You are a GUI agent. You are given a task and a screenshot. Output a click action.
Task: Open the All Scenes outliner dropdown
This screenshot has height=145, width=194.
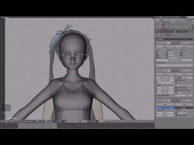point(180,17)
